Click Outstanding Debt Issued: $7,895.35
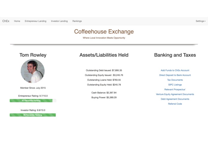The image size is (208, 148). tap(104, 70)
